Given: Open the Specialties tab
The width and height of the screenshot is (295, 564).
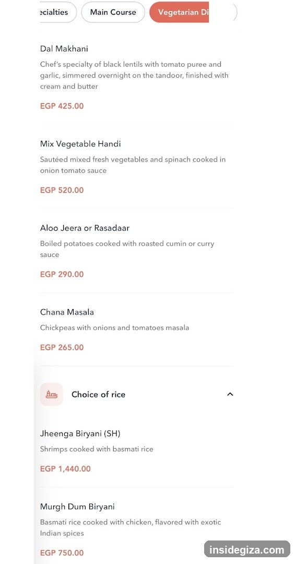Looking at the screenshot, I should (57, 12).
